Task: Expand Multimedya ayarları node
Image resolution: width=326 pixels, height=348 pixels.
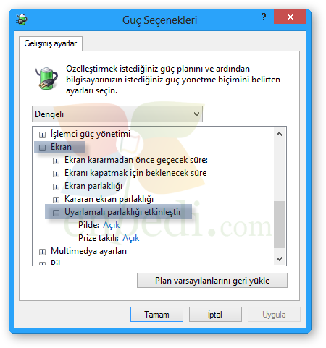Action: coord(42,252)
